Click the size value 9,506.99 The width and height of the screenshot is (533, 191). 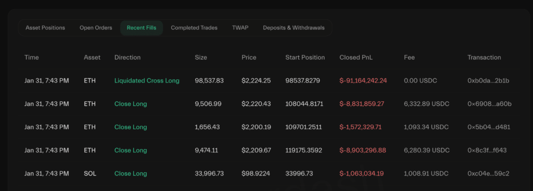tap(208, 104)
